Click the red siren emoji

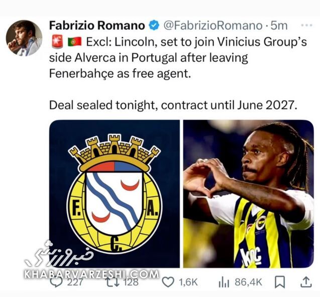(57, 42)
